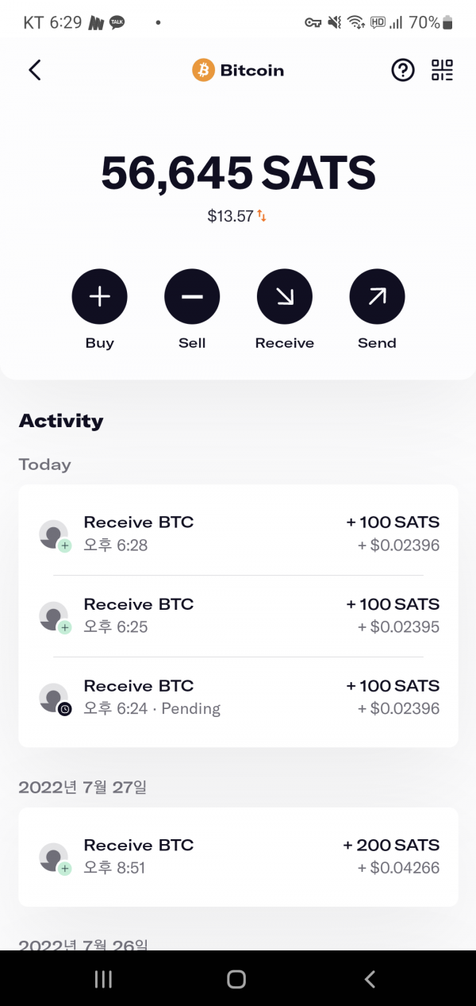Tap the Bitcoin title in header
Viewport: 476px width, 1006px height.
coord(251,71)
